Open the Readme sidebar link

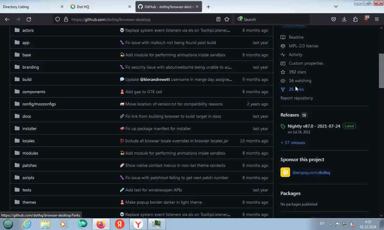click(292, 37)
